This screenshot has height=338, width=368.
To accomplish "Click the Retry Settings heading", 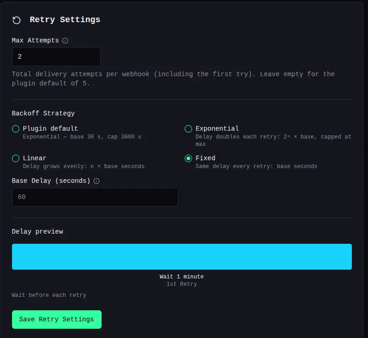I will pos(65,20).
